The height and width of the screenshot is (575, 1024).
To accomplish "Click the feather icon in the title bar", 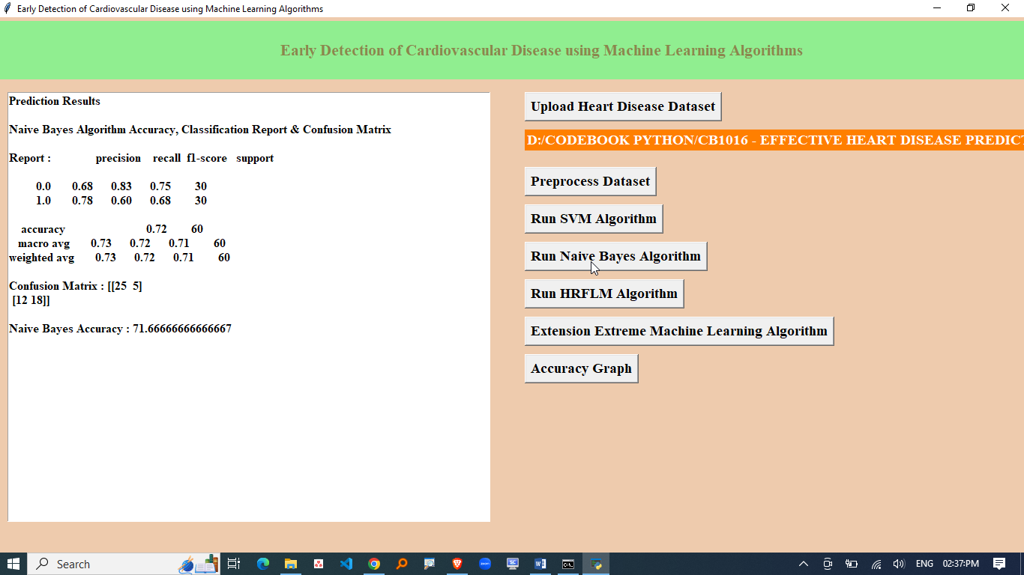I will tap(7, 8).
